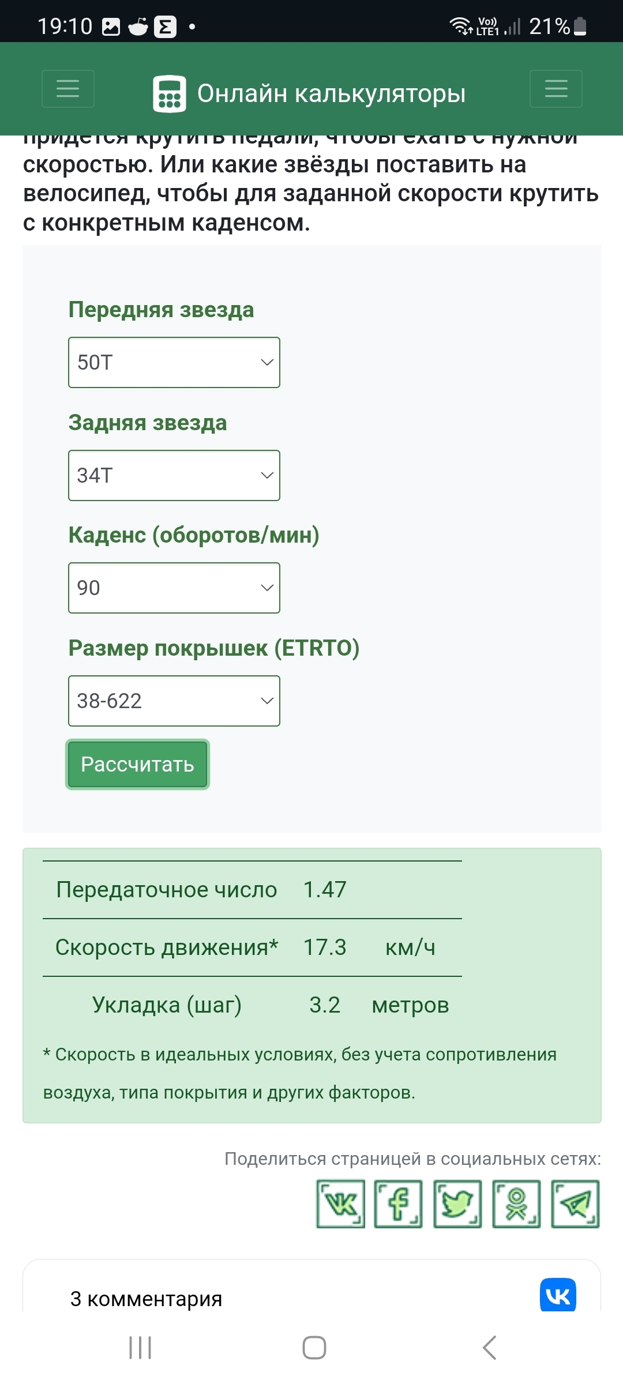
Task: Expand the tire size 38-622 dropdown
Action: (174, 701)
